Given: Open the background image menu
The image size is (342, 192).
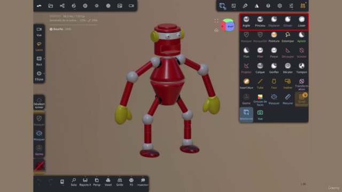Looking at the screenshot, I should click(x=120, y=6).
